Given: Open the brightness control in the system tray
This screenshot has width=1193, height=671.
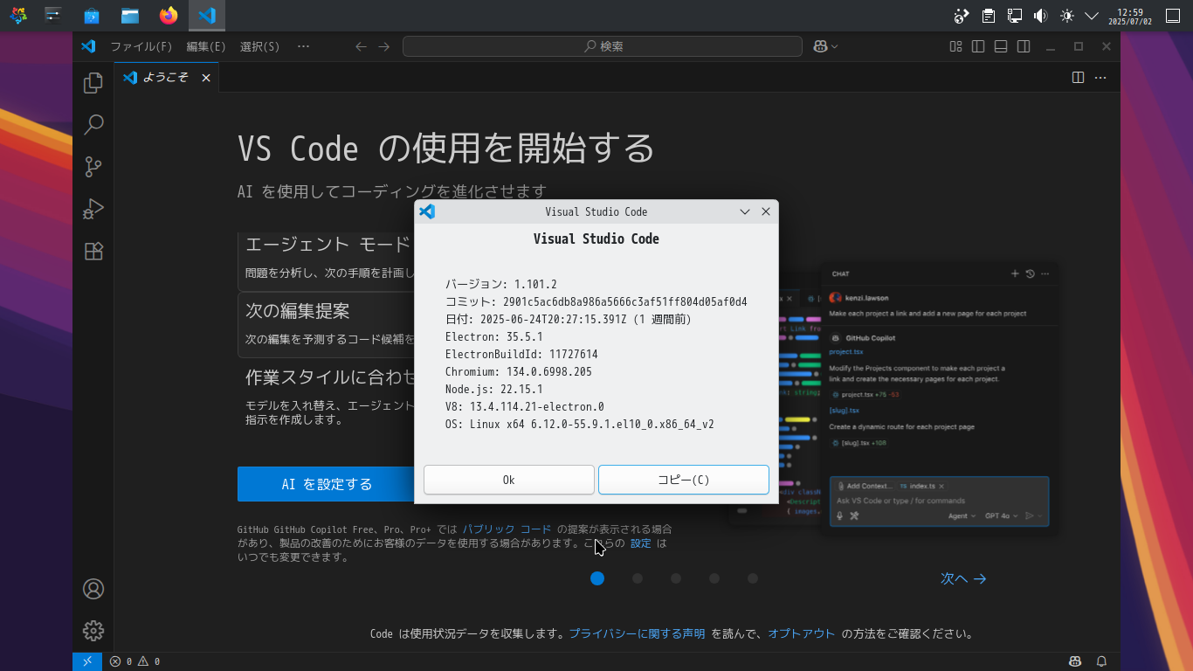Looking at the screenshot, I should click(1066, 16).
